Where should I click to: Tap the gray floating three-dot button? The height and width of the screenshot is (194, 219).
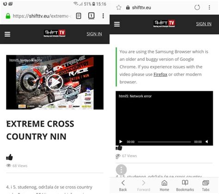(121, 170)
